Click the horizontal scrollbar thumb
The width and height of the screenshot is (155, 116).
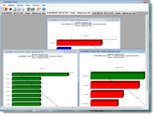pyautogui.click(x=72, y=107)
